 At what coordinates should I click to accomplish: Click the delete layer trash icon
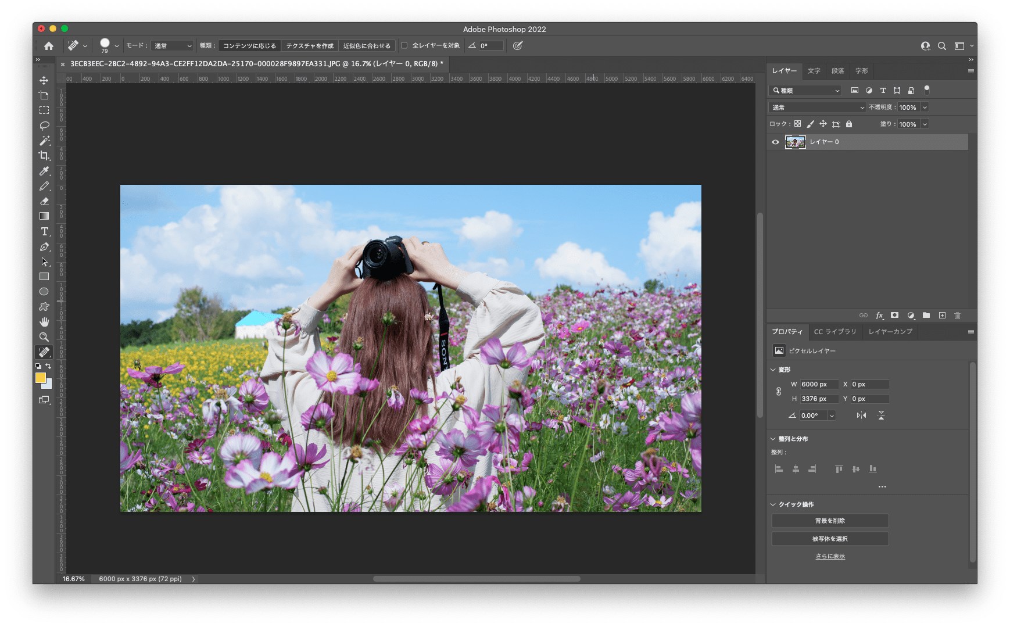coord(957,316)
